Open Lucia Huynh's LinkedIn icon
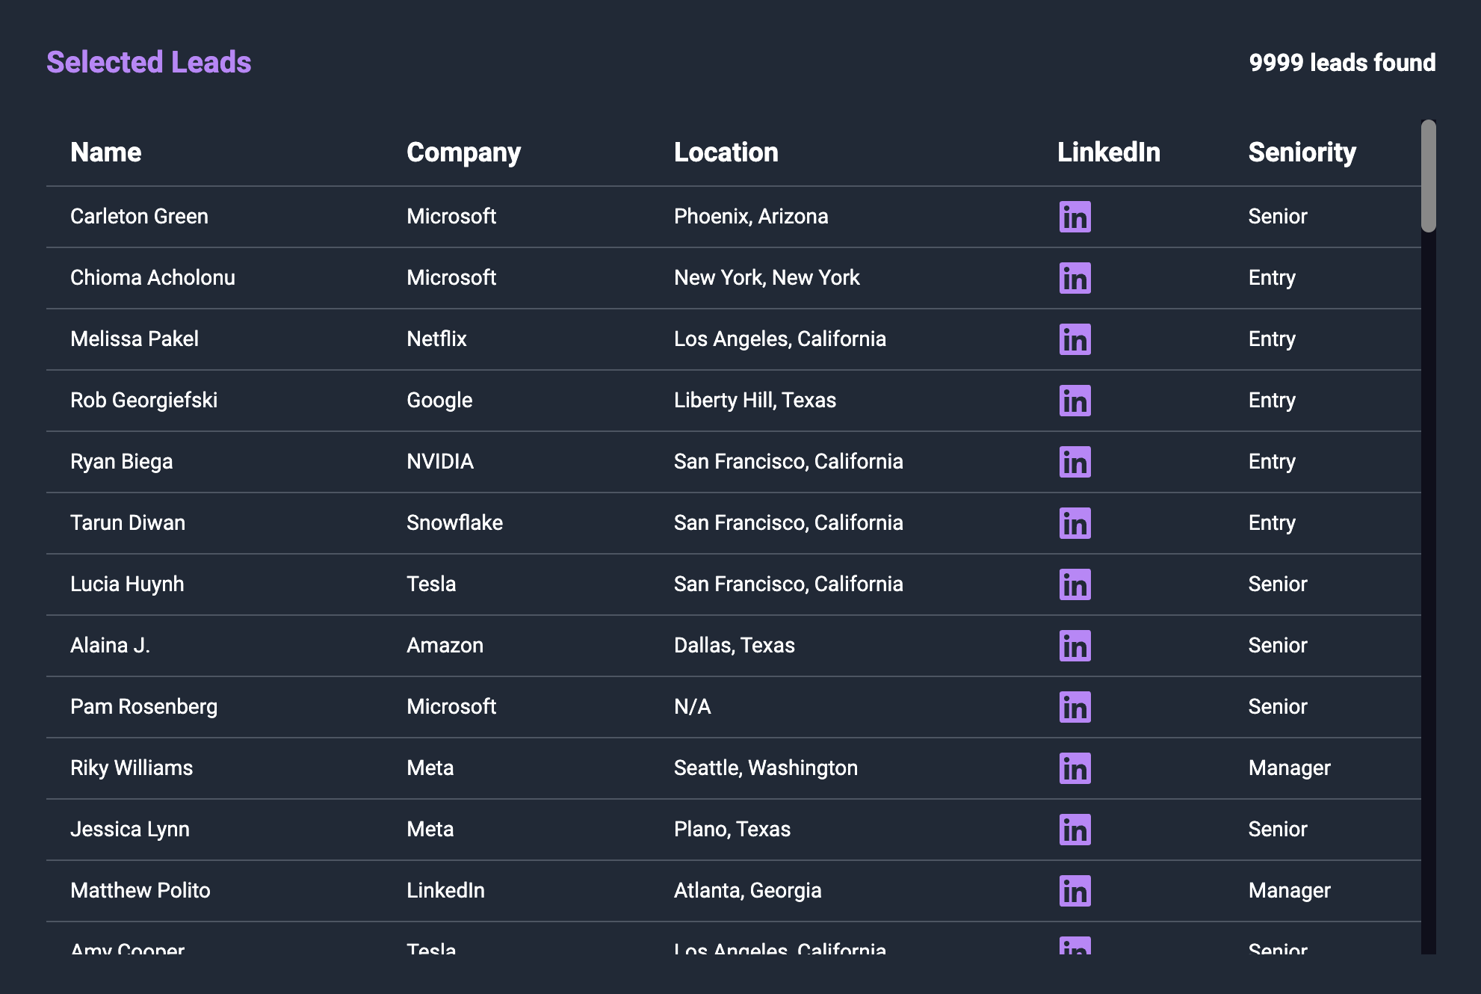The image size is (1481, 994). (x=1075, y=584)
